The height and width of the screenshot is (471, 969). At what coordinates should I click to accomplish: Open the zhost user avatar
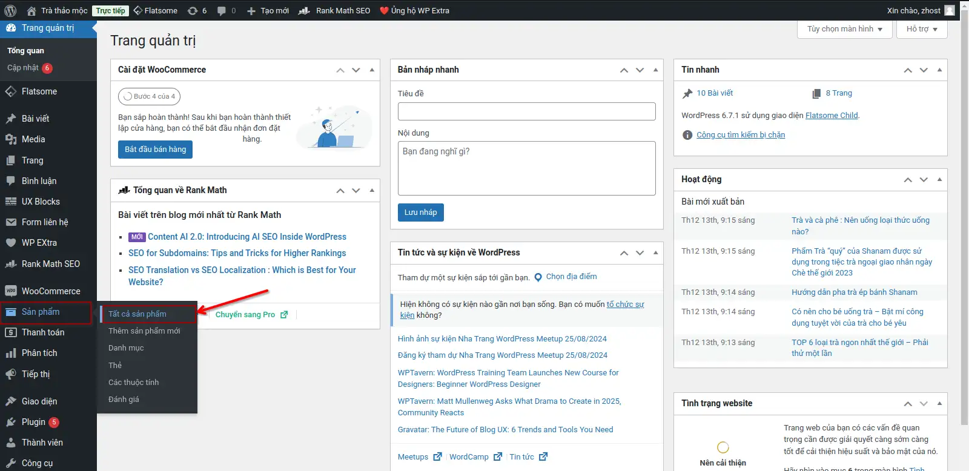950,10
